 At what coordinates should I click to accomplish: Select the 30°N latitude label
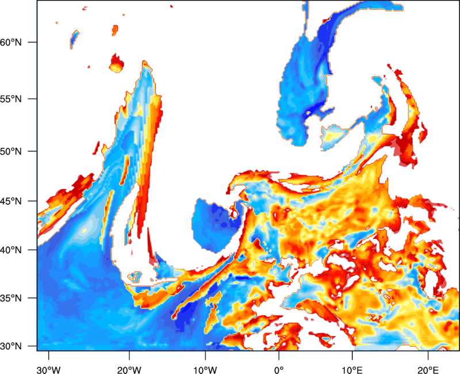(11, 346)
